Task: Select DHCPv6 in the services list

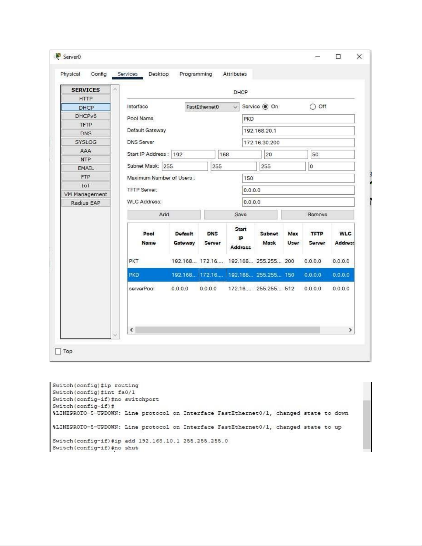Action: pos(86,116)
